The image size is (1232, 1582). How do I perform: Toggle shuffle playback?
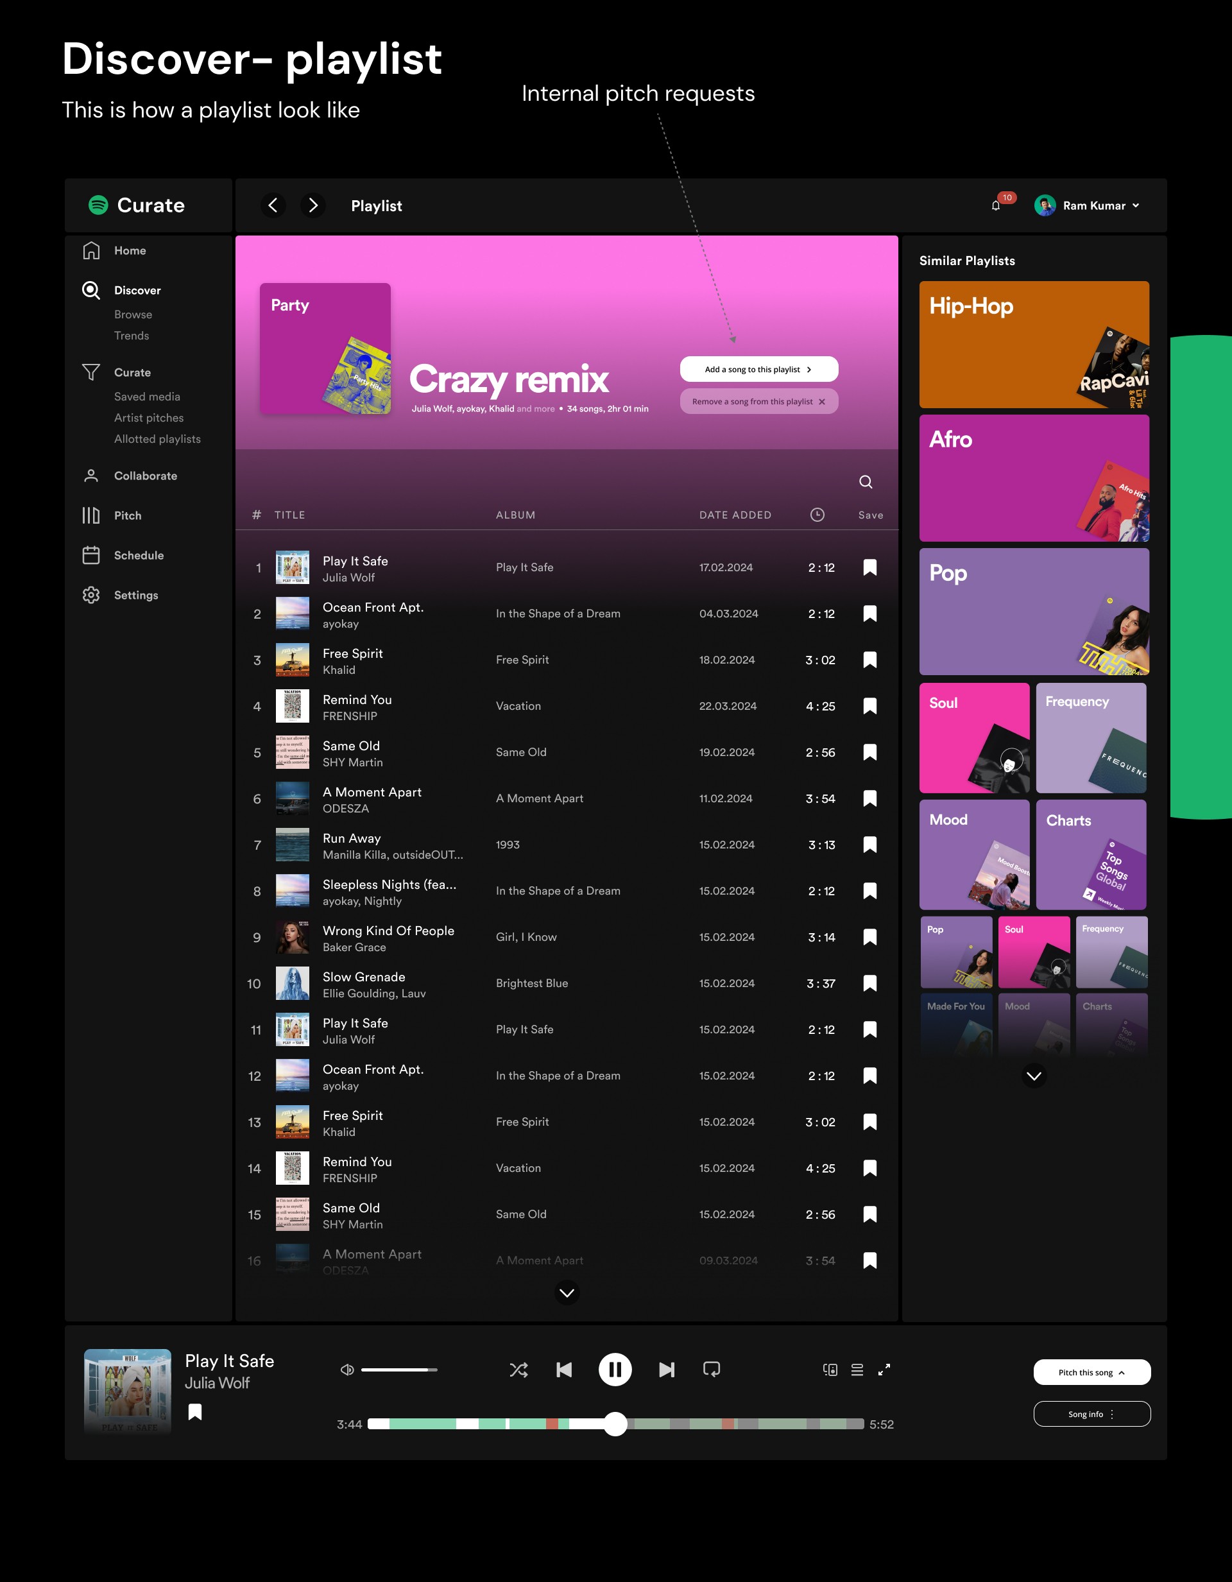click(x=518, y=1370)
